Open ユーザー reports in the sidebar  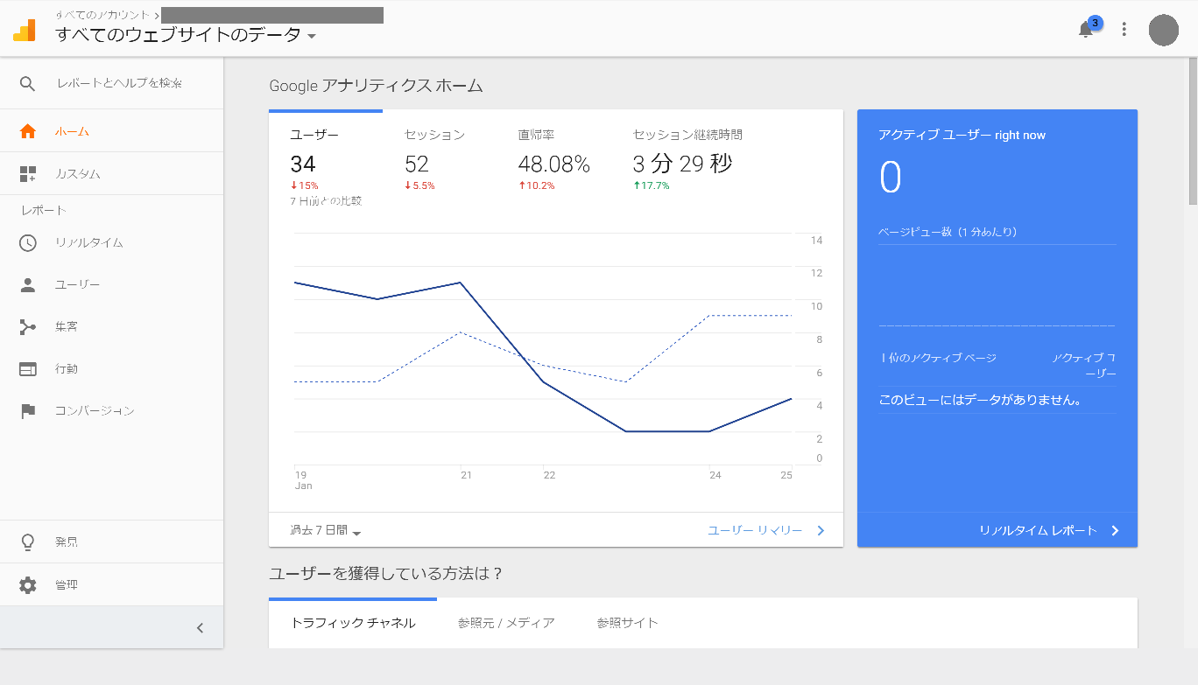click(112, 284)
